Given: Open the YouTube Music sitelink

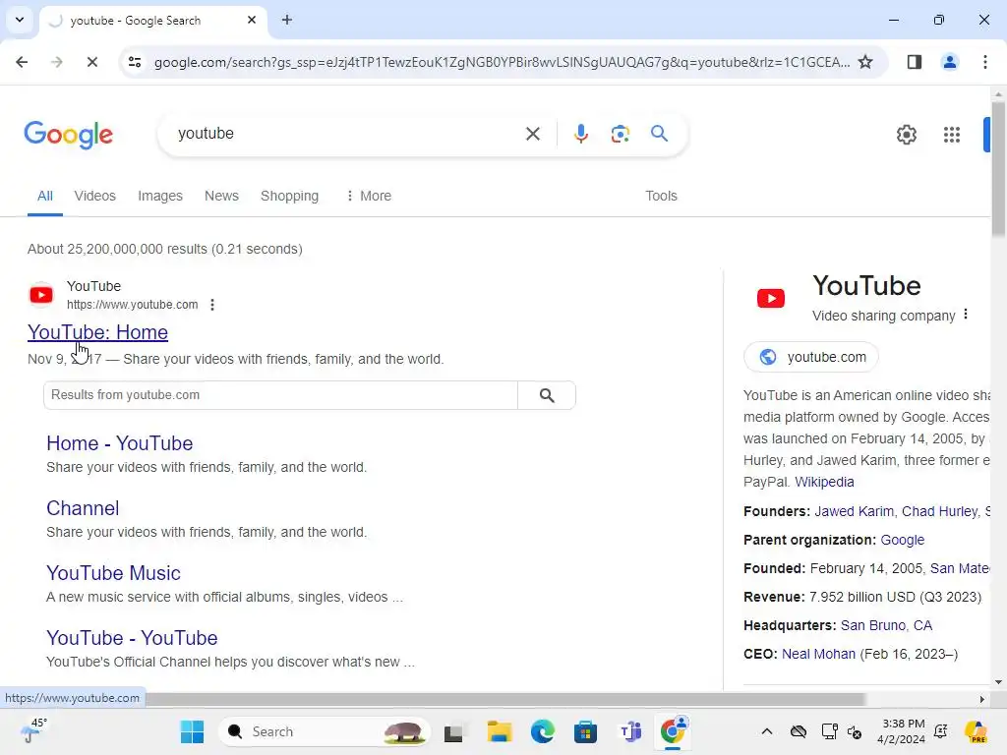Looking at the screenshot, I should click(x=113, y=573).
